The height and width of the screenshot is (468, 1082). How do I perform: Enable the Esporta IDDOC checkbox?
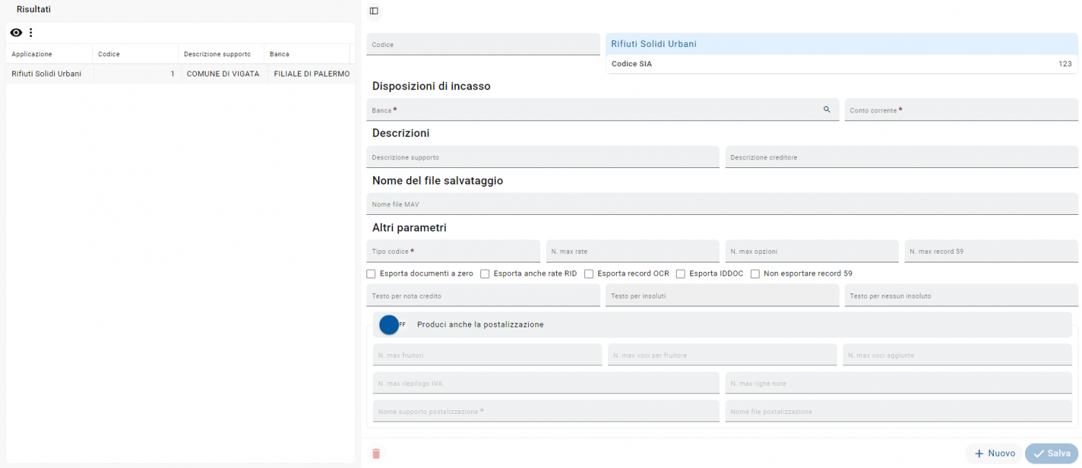coord(681,274)
